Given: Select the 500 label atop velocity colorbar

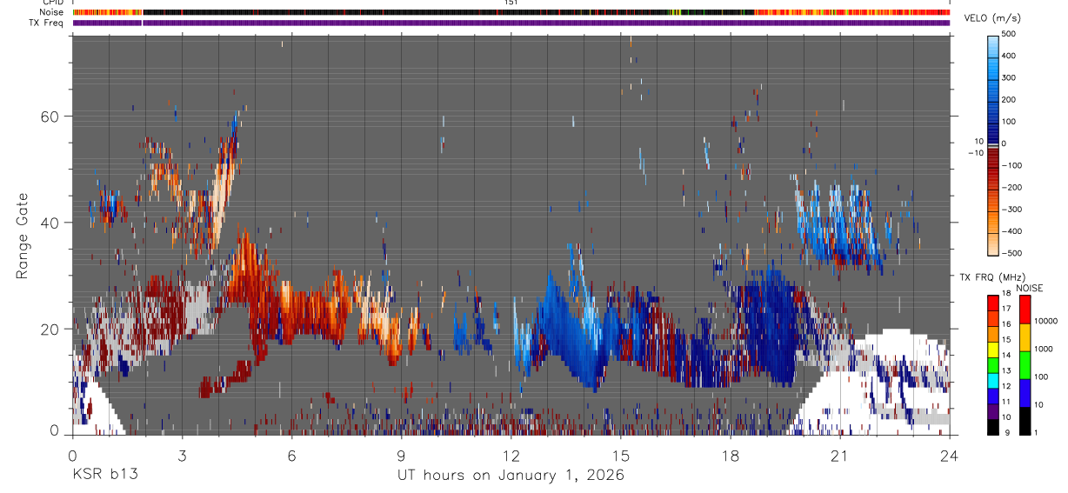Looking at the screenshot, I should tap(1010, 34).
